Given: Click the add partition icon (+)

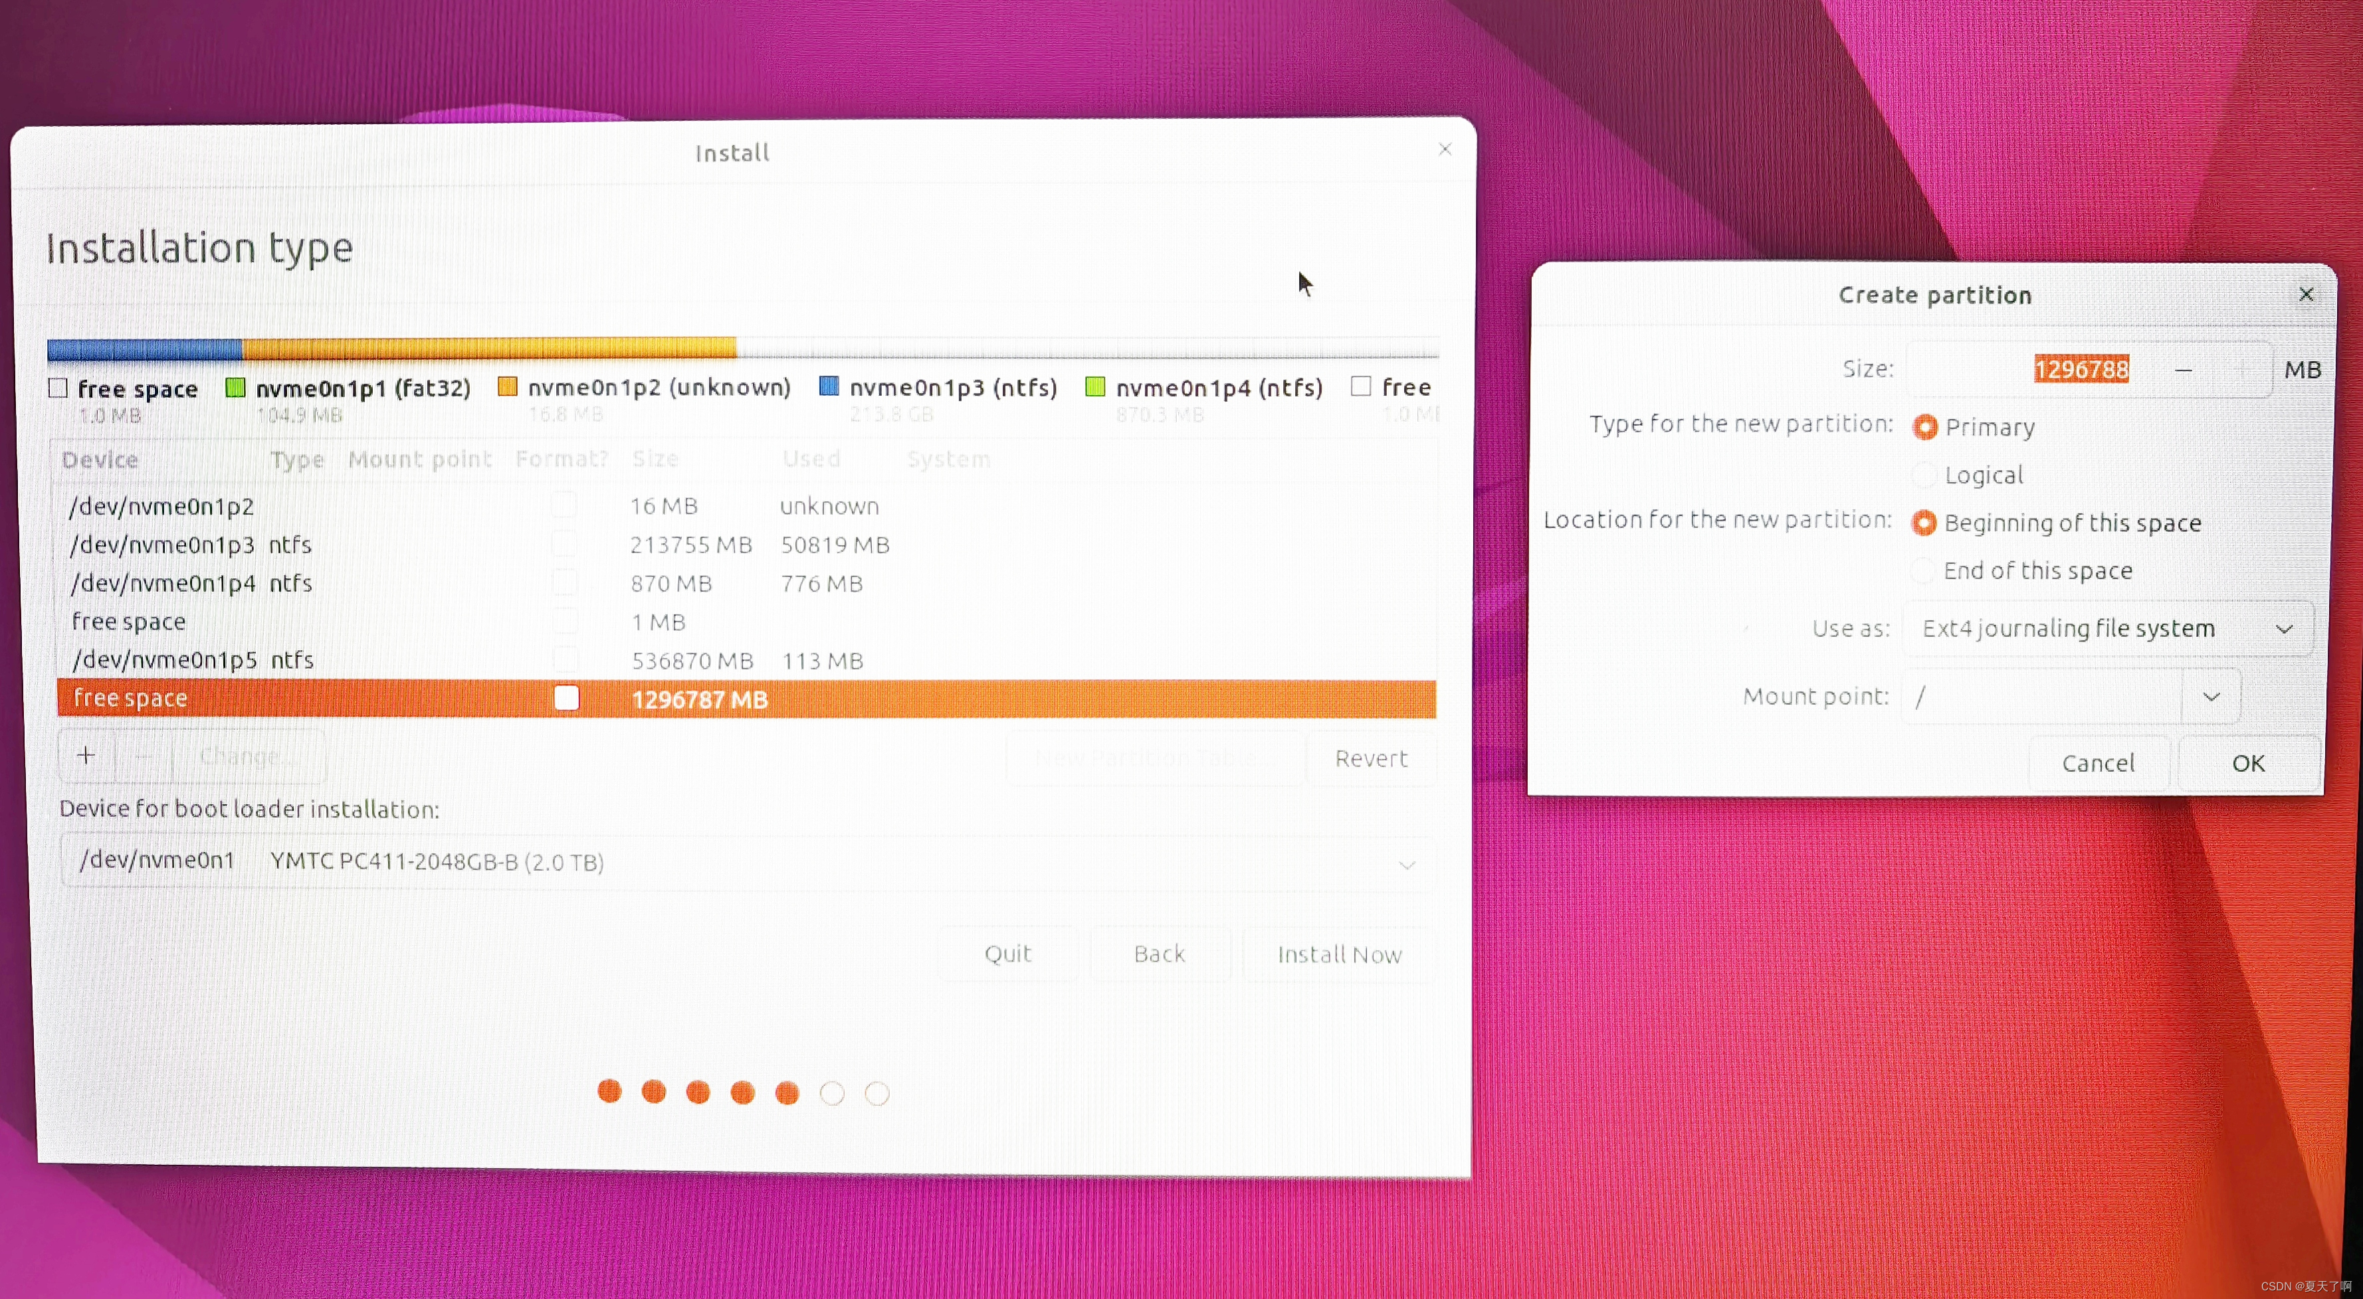Looking at the screenshot, I should coord(86,755).
